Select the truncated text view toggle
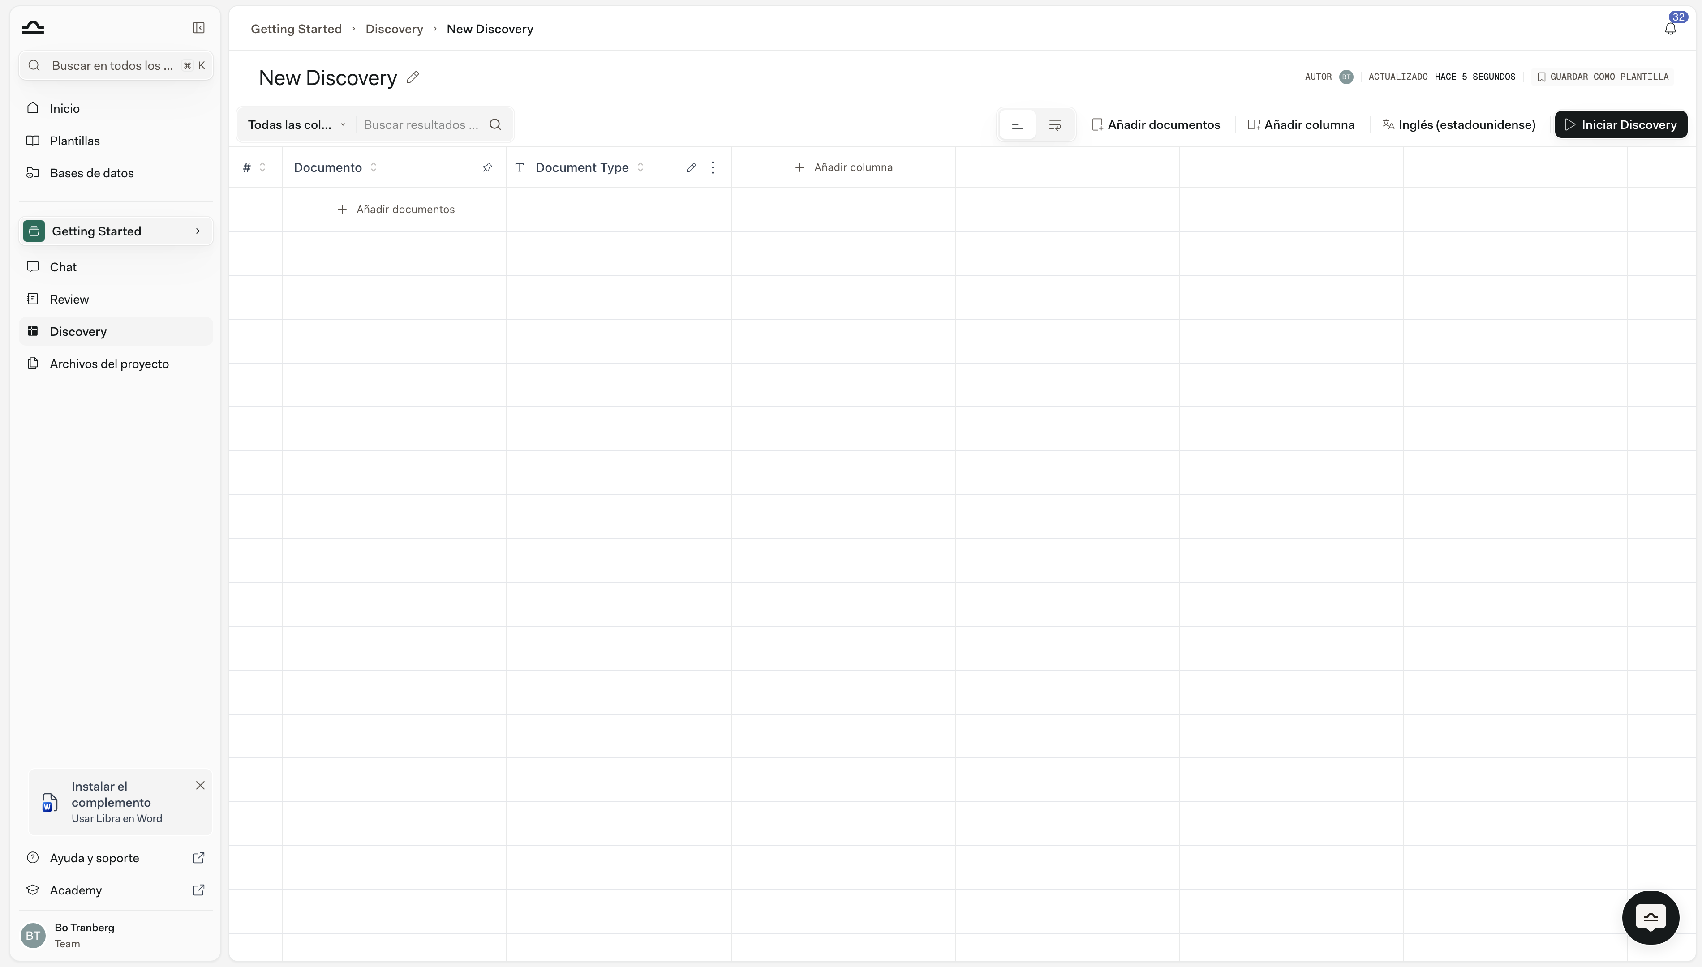This screenshot has width=1702, height=967. pyautogui.click(x=1017, y=125)
